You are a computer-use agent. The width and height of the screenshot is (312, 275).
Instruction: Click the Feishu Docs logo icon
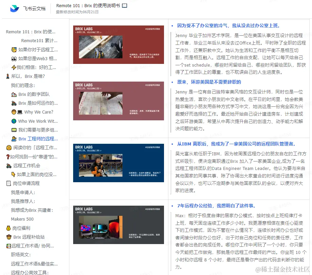click(15, 8)
